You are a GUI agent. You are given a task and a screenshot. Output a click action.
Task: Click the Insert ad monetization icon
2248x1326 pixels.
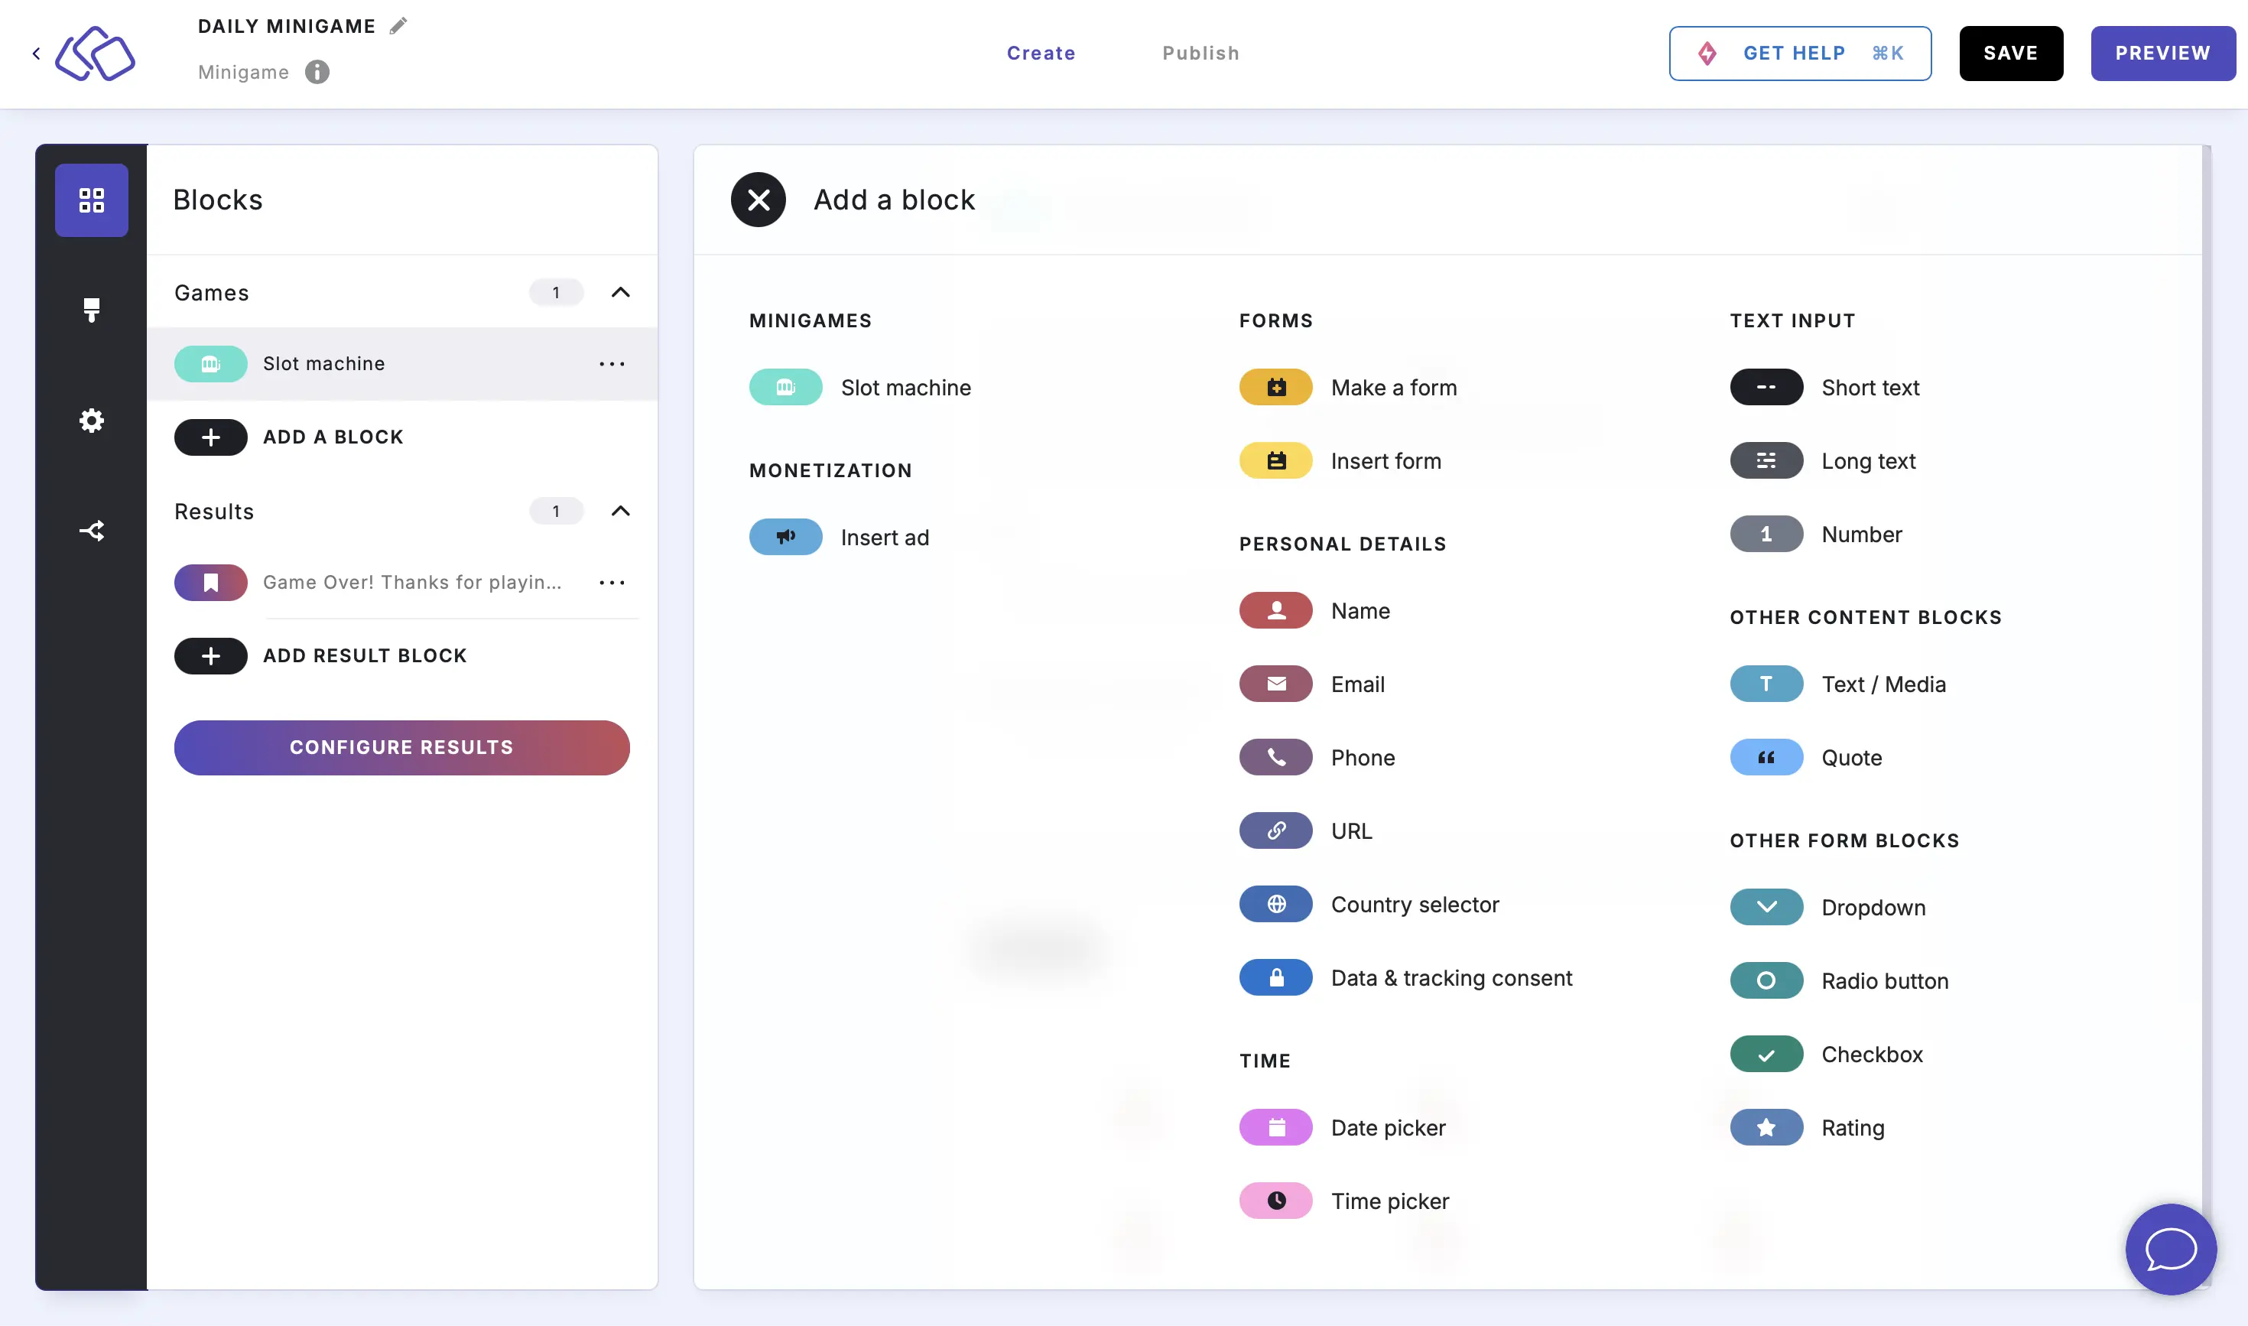785,535
